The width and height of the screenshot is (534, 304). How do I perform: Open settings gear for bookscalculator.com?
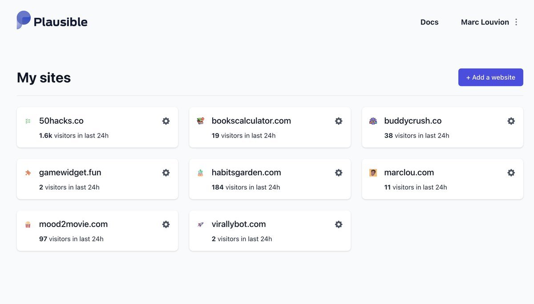coord(339,121)
